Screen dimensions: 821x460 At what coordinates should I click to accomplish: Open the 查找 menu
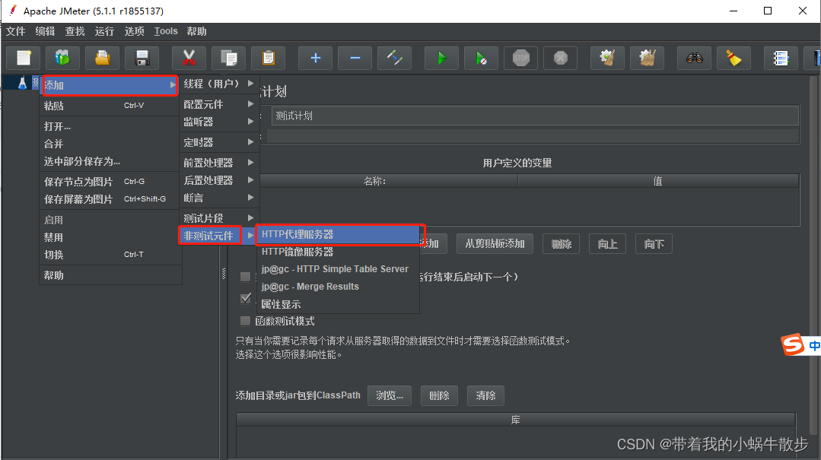pos(75,31)
